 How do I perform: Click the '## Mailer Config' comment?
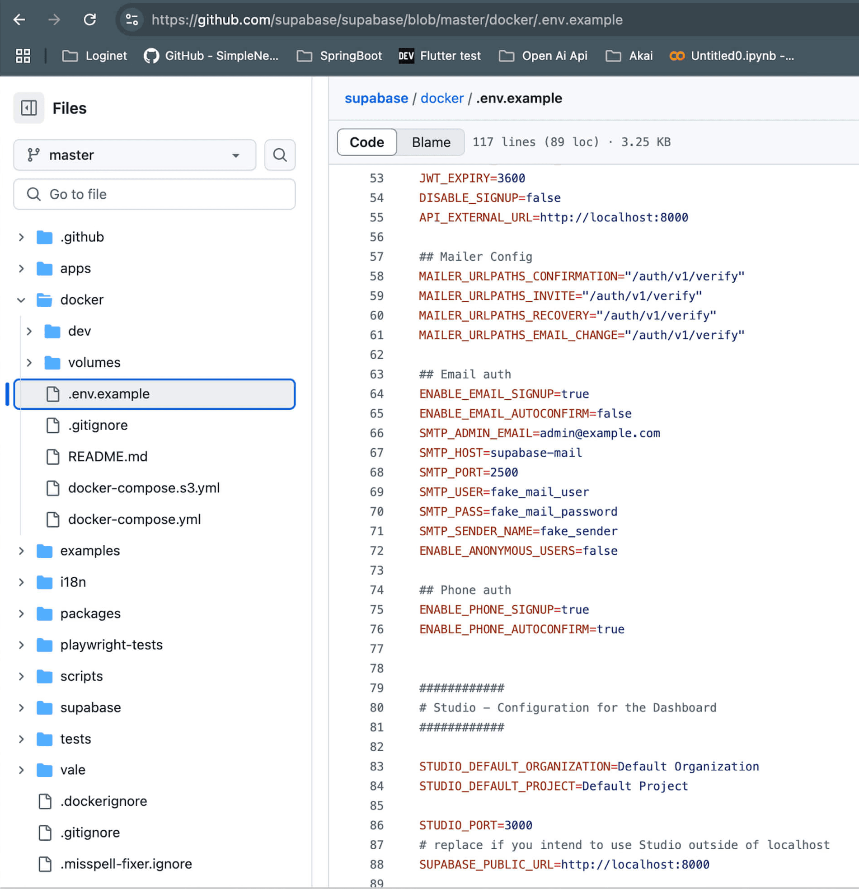[475, 257]
